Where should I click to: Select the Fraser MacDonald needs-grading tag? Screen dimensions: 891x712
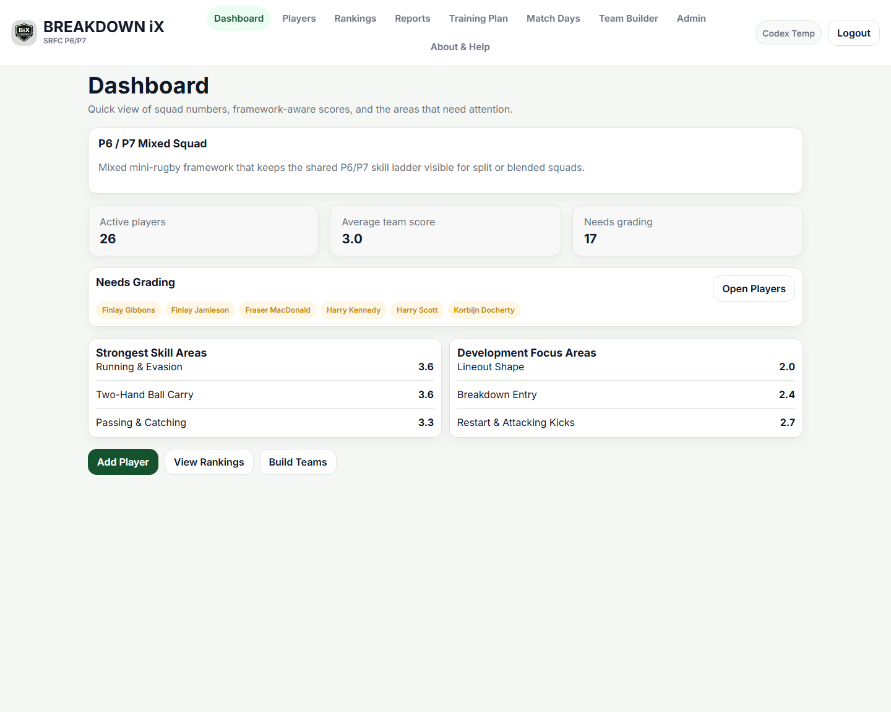point(278,310)
